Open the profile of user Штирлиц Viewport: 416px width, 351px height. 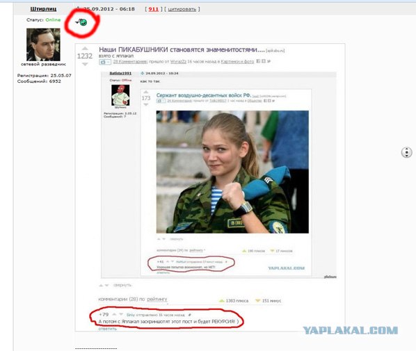coord(43,9)
